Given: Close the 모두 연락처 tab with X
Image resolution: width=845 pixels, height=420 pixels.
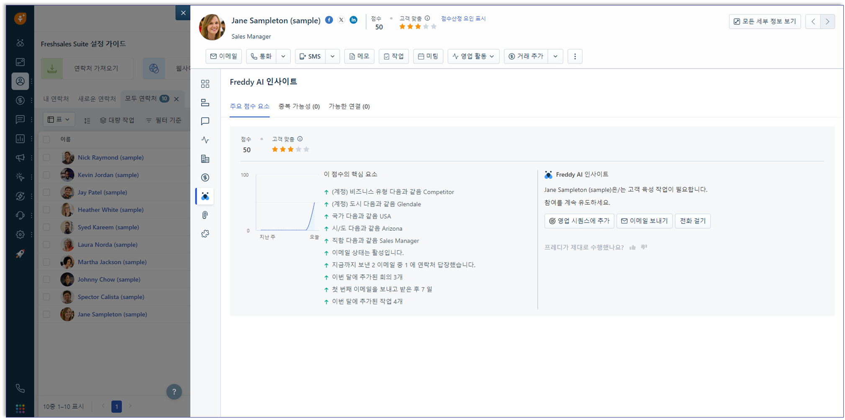Looking at the screenshot, I should tap(177, 99).
